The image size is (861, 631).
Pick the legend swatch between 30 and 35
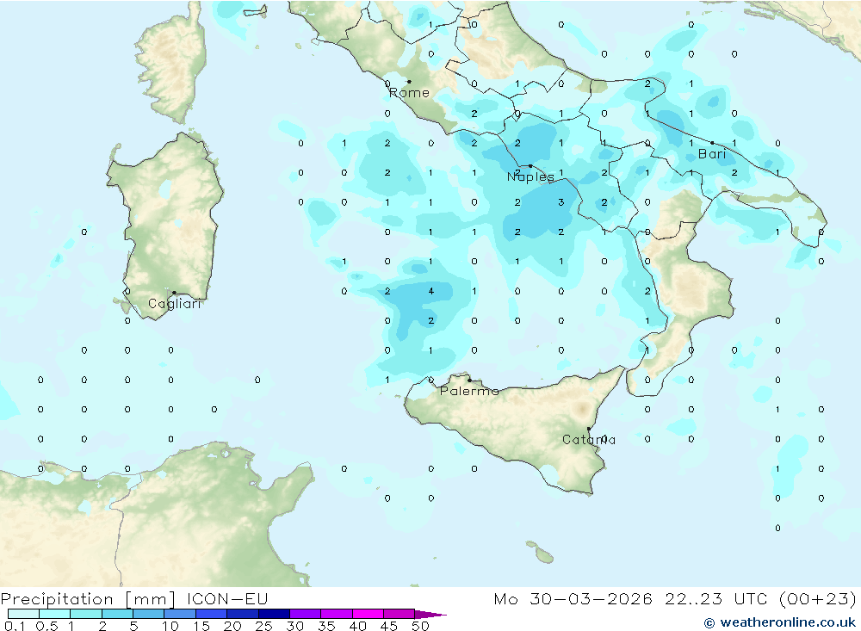coord(305,614)
